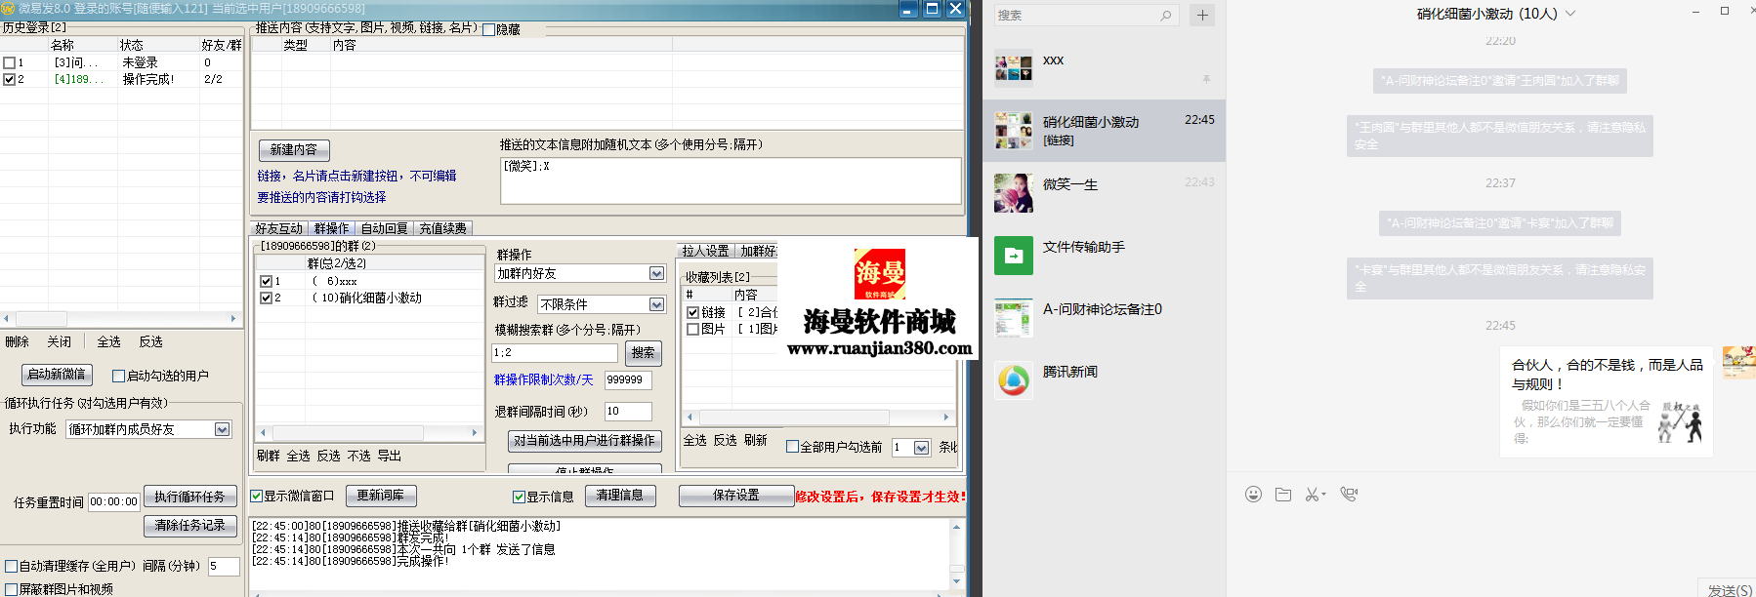Open the emoji picker in WeChat chat
This screenshot has height=597, width=1756.
point(1253,495)
